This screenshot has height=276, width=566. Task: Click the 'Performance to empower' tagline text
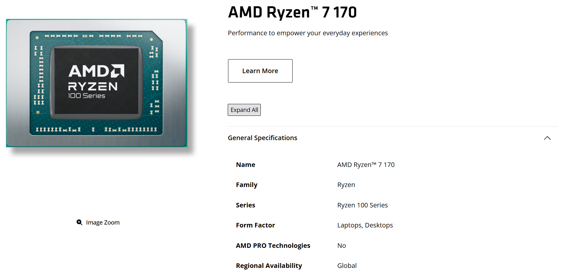[x=307, y=33]
